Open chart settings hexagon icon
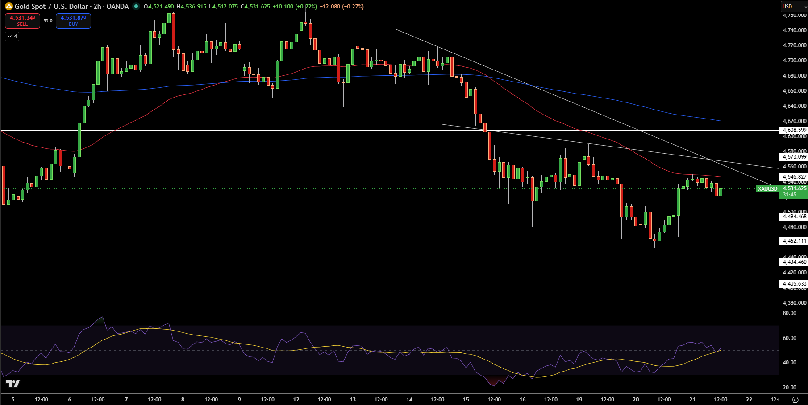This screenshot has width=808, height=405. [x=795, y=400]
